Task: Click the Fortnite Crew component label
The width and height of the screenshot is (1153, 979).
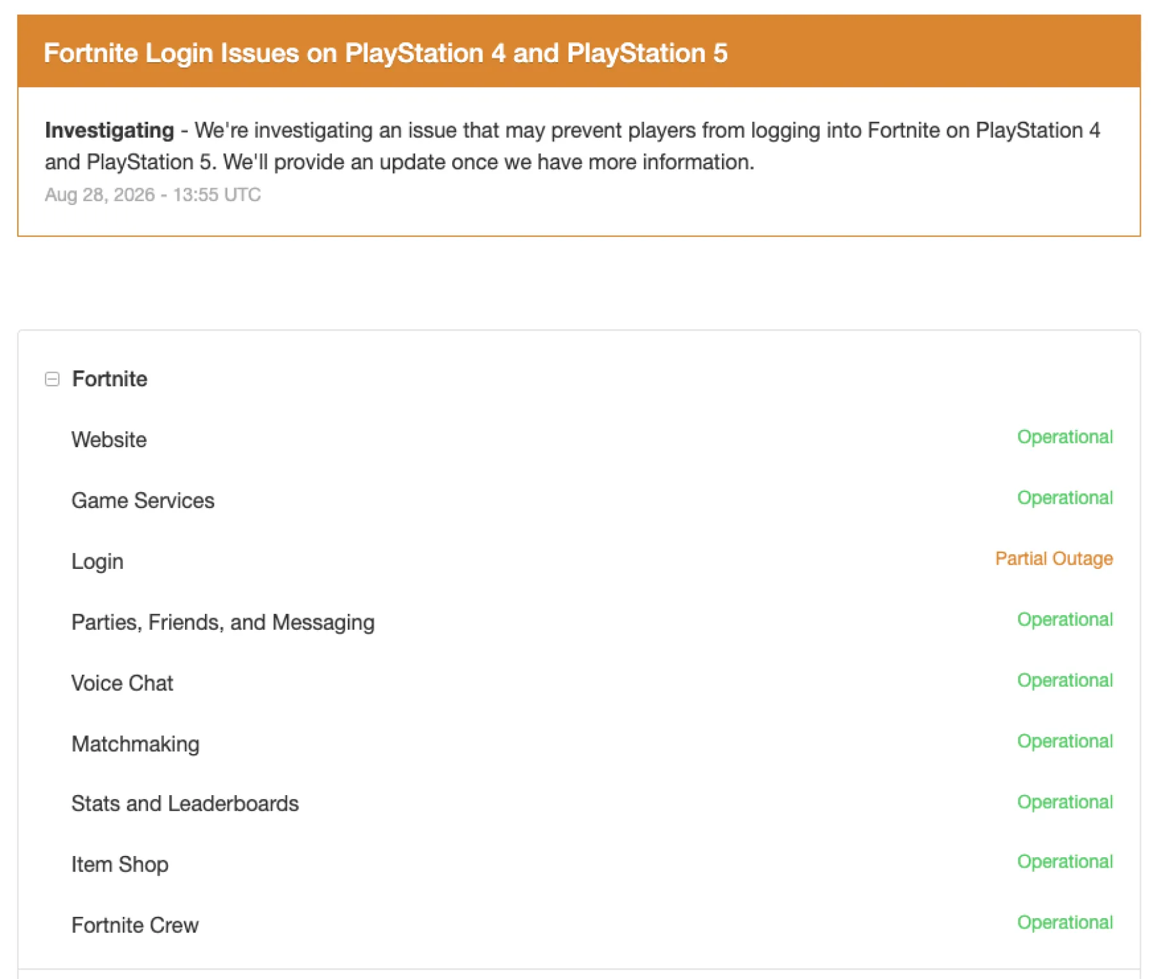Action: pos(135,925)
